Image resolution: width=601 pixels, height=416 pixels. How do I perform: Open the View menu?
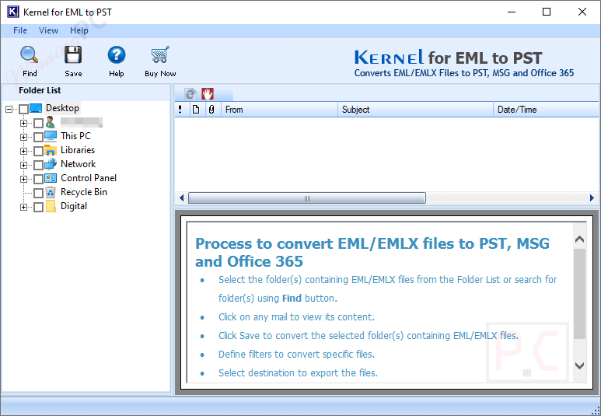click(x=49, y=30)
